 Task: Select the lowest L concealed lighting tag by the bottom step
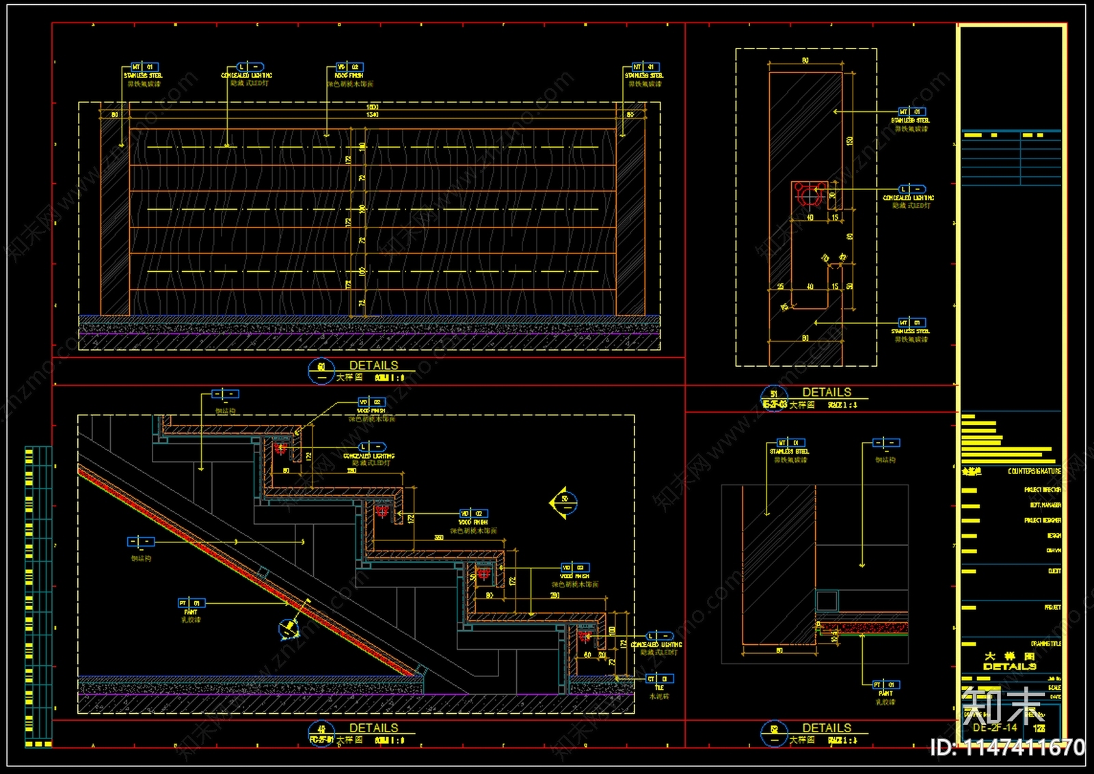click(660, 636)
